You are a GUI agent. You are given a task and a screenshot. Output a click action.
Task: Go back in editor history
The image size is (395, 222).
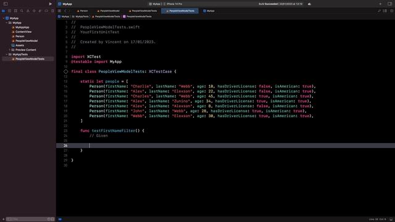click(x=65, y=11)
